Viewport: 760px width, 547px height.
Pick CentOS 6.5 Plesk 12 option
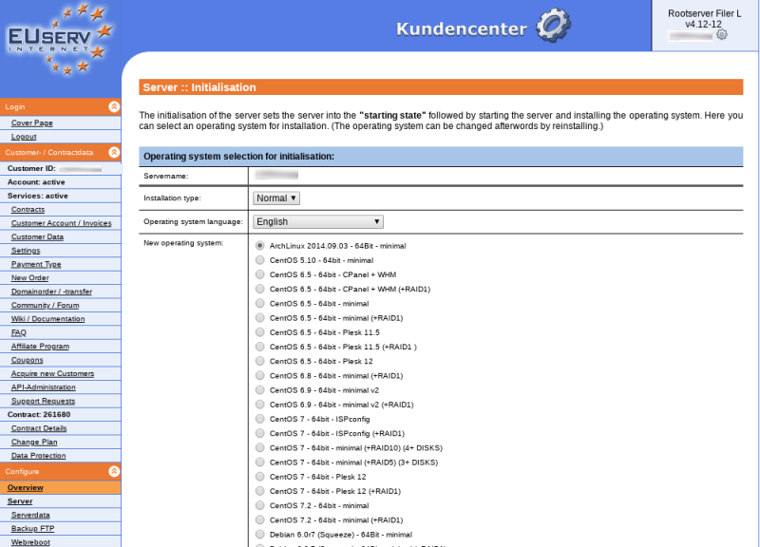tap(259, 361)
